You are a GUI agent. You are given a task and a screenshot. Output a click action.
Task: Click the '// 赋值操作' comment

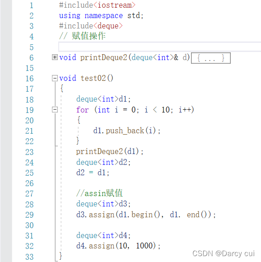(82, 36)
